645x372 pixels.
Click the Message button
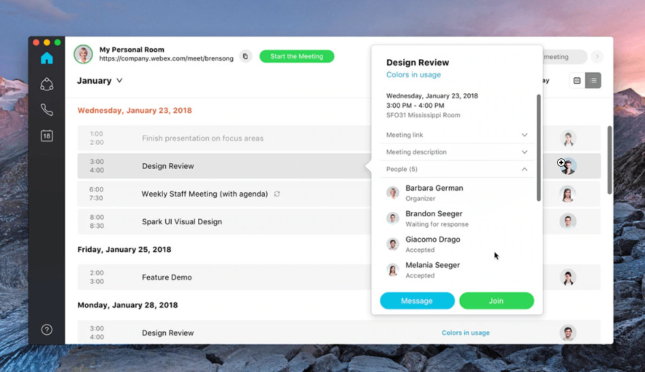click(x=417, y=301)
